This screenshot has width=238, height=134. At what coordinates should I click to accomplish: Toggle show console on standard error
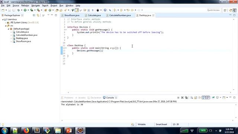click(208, 98)
